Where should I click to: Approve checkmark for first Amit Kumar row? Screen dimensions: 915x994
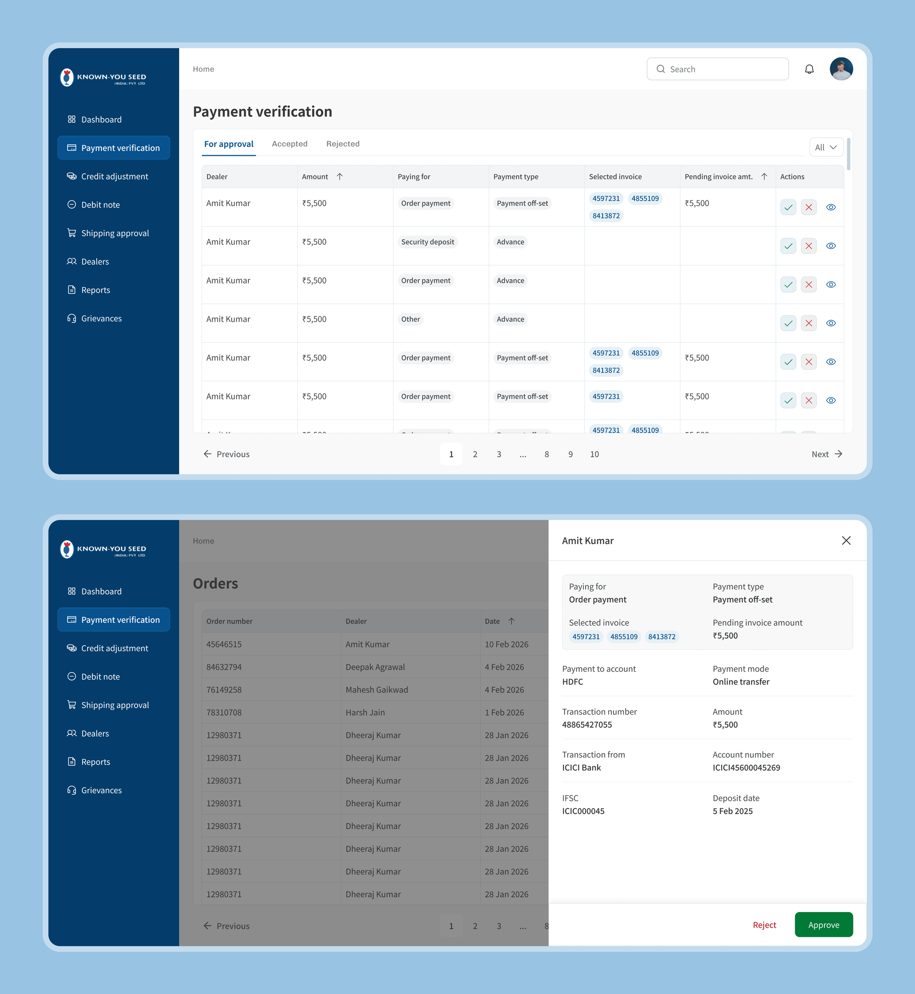[788, 207]
